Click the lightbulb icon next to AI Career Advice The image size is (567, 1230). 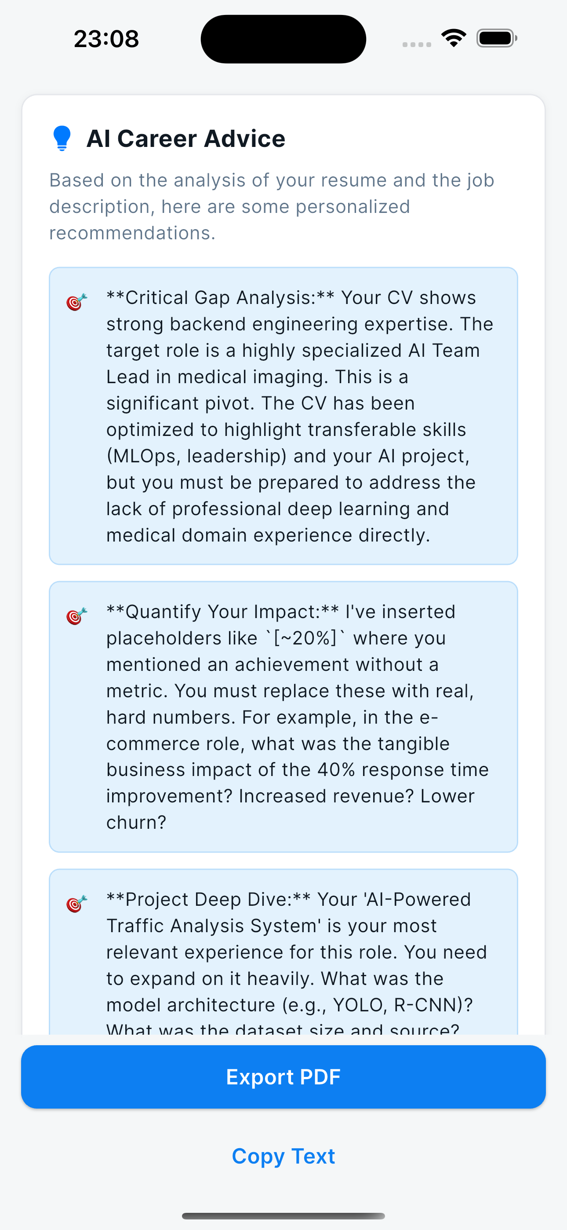[62, 138]
